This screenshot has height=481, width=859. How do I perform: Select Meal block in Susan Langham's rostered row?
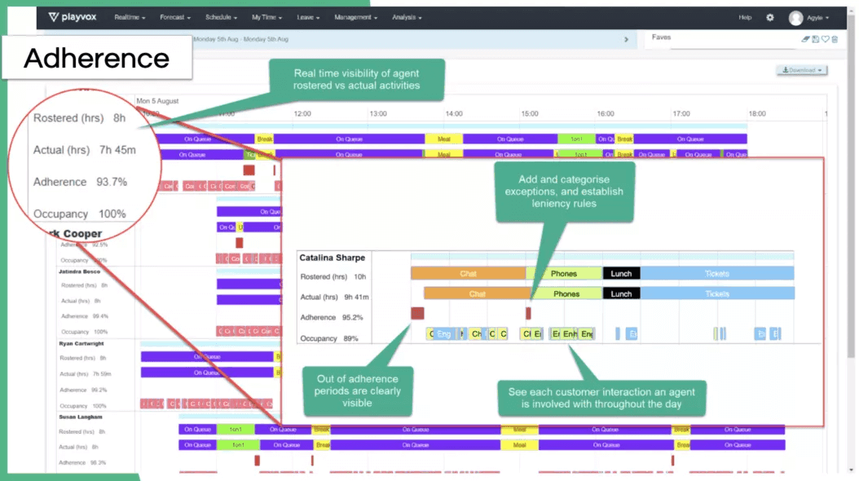tap(519, 430)
